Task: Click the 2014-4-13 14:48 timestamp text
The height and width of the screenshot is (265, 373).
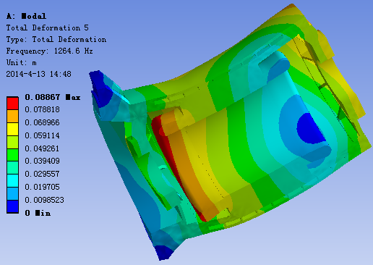Action: tap(38, 74)
